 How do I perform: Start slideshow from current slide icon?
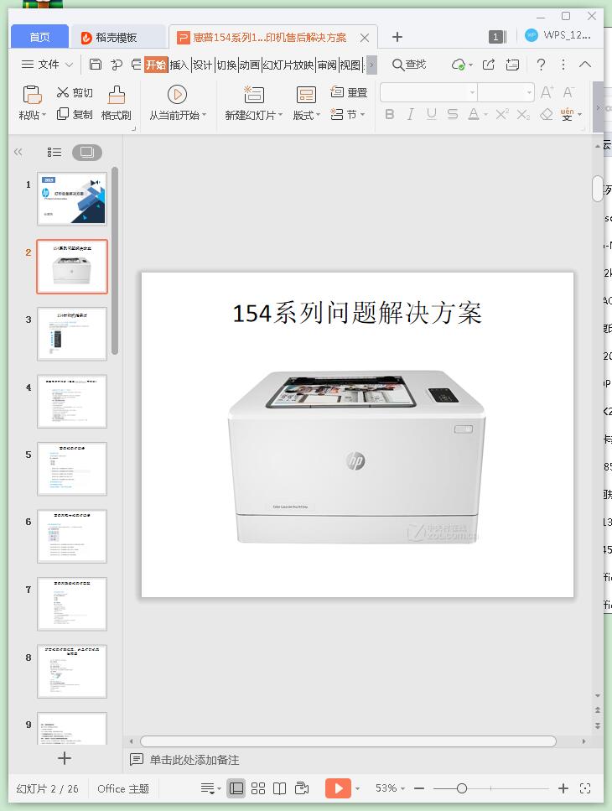click(177, 95)
